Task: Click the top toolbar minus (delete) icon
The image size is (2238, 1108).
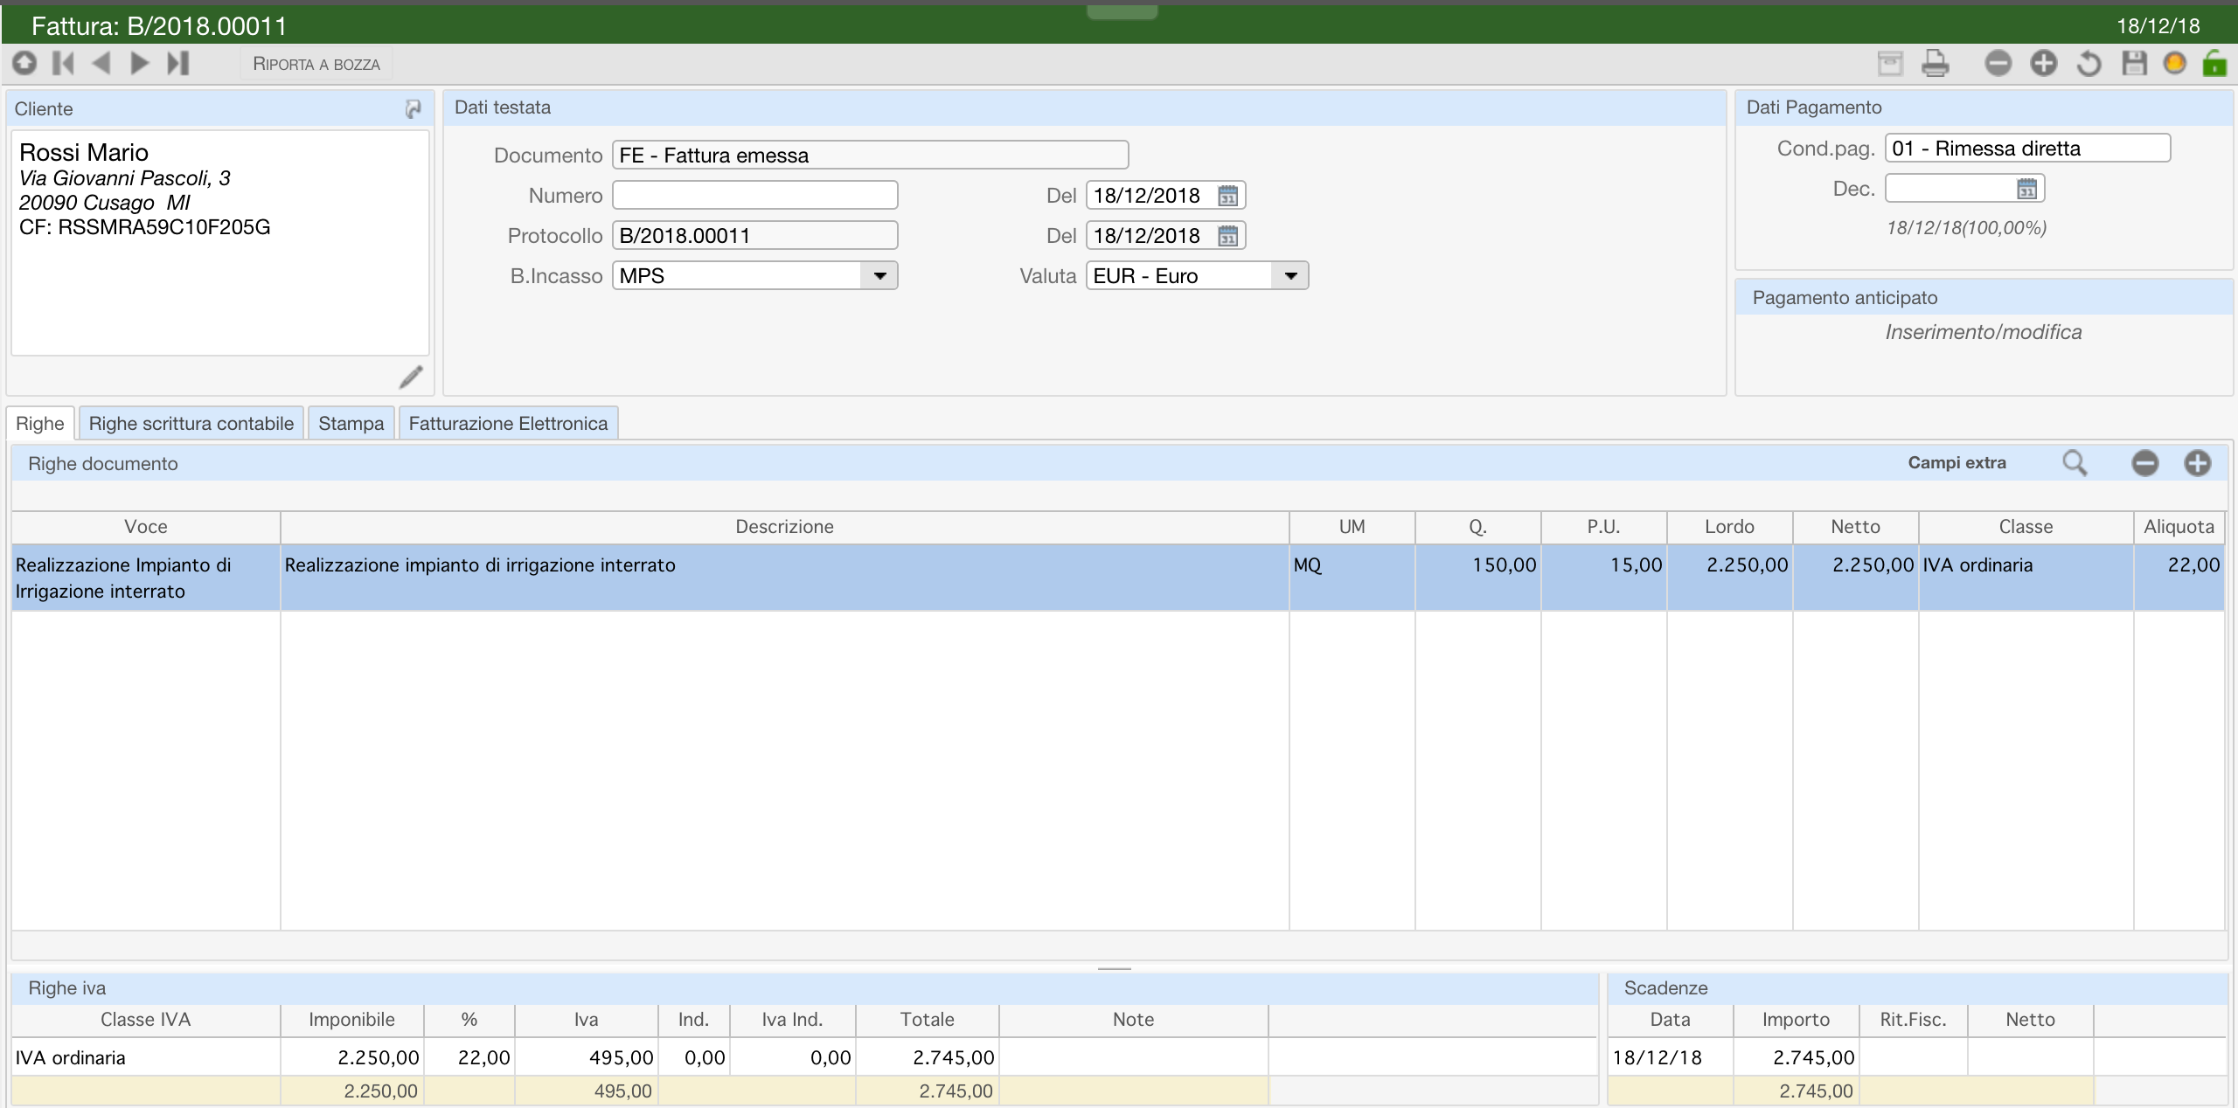Action: point(1998,64)
